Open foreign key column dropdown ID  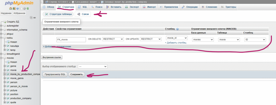(x=255, y=40)
